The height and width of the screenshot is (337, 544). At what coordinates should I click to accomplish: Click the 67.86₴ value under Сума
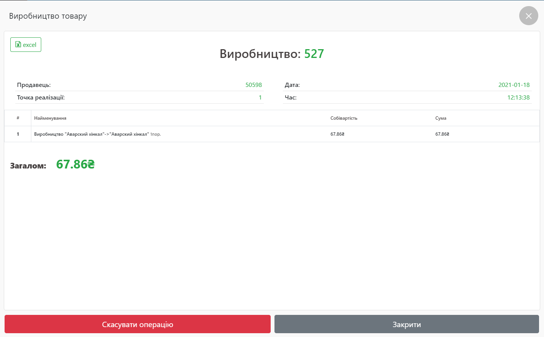[442, 134]
